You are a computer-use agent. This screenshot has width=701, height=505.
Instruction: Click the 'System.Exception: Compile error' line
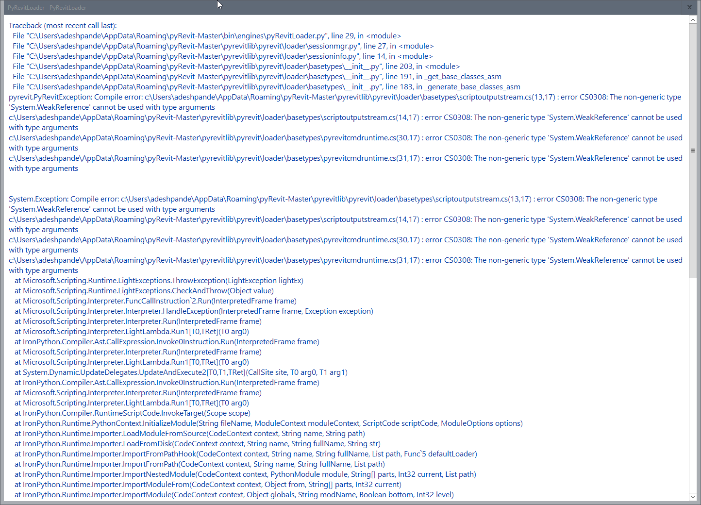click(x=333, y=204)
